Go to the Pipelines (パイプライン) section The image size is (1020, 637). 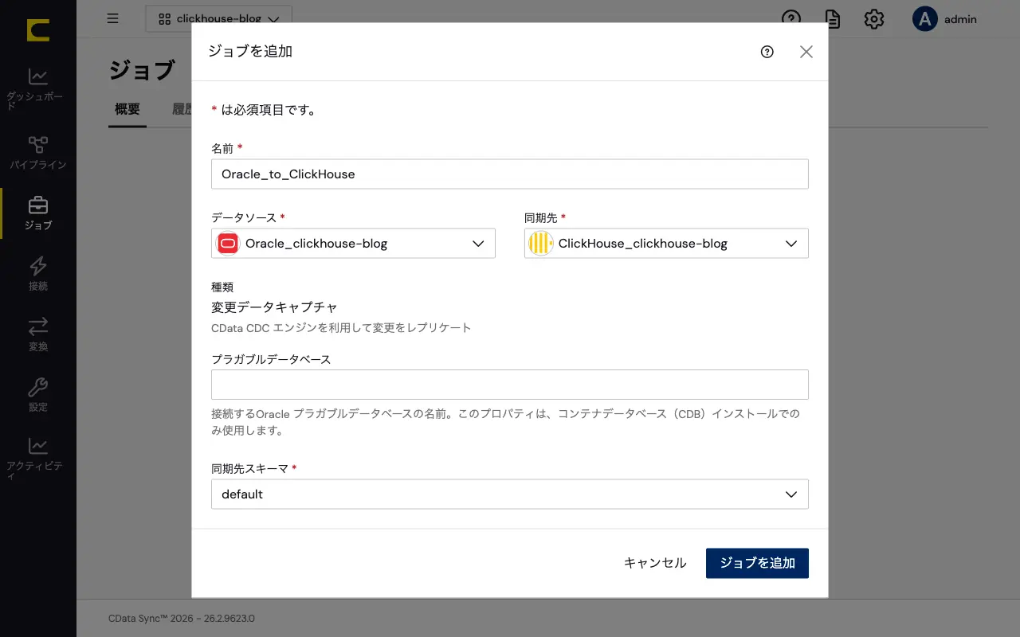[38, 153]
